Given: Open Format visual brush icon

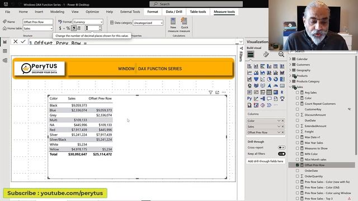Looking at the screenshot, I should tap(266, 55).
